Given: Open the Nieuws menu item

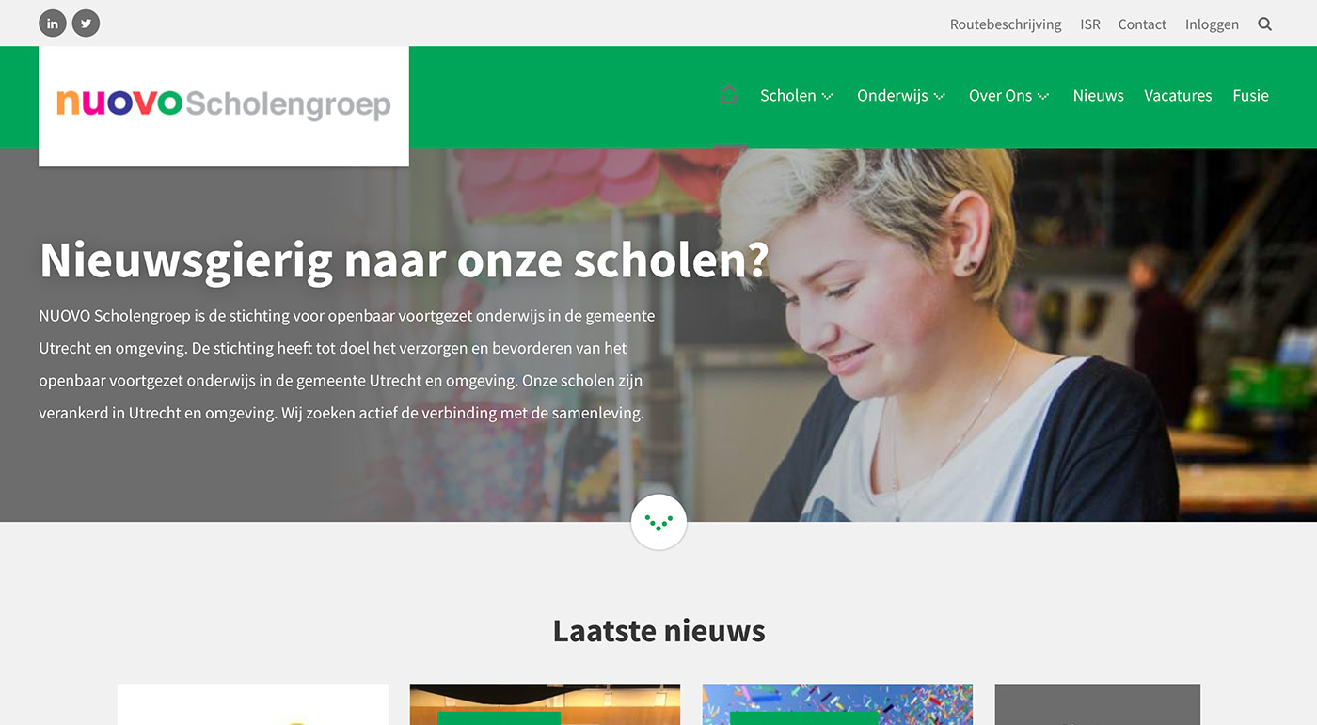Looking at the screenshot, I should 1098,95.
